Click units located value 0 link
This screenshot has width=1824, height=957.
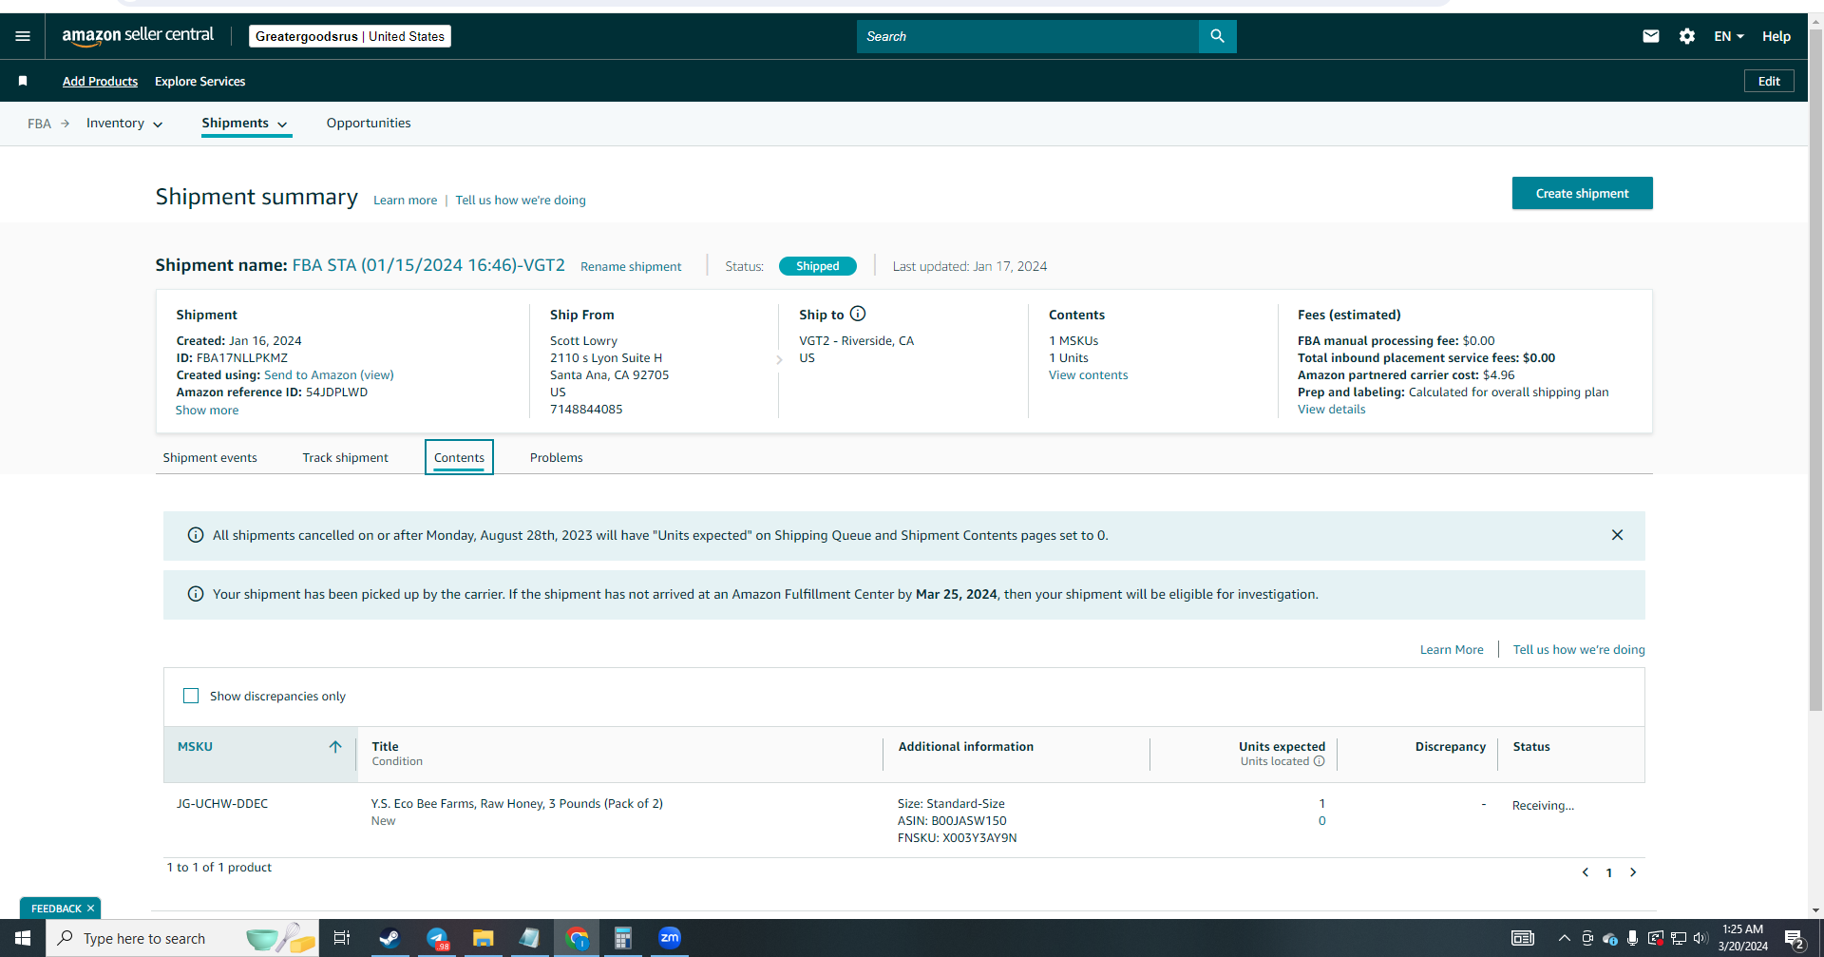pyautogui.click(x=1321, y=821)
